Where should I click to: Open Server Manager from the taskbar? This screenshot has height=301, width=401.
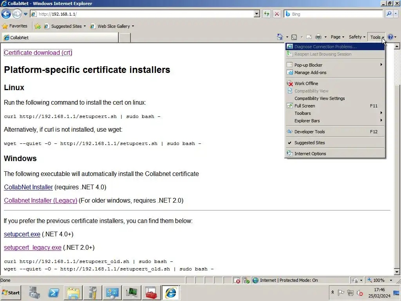click(34, 293)
